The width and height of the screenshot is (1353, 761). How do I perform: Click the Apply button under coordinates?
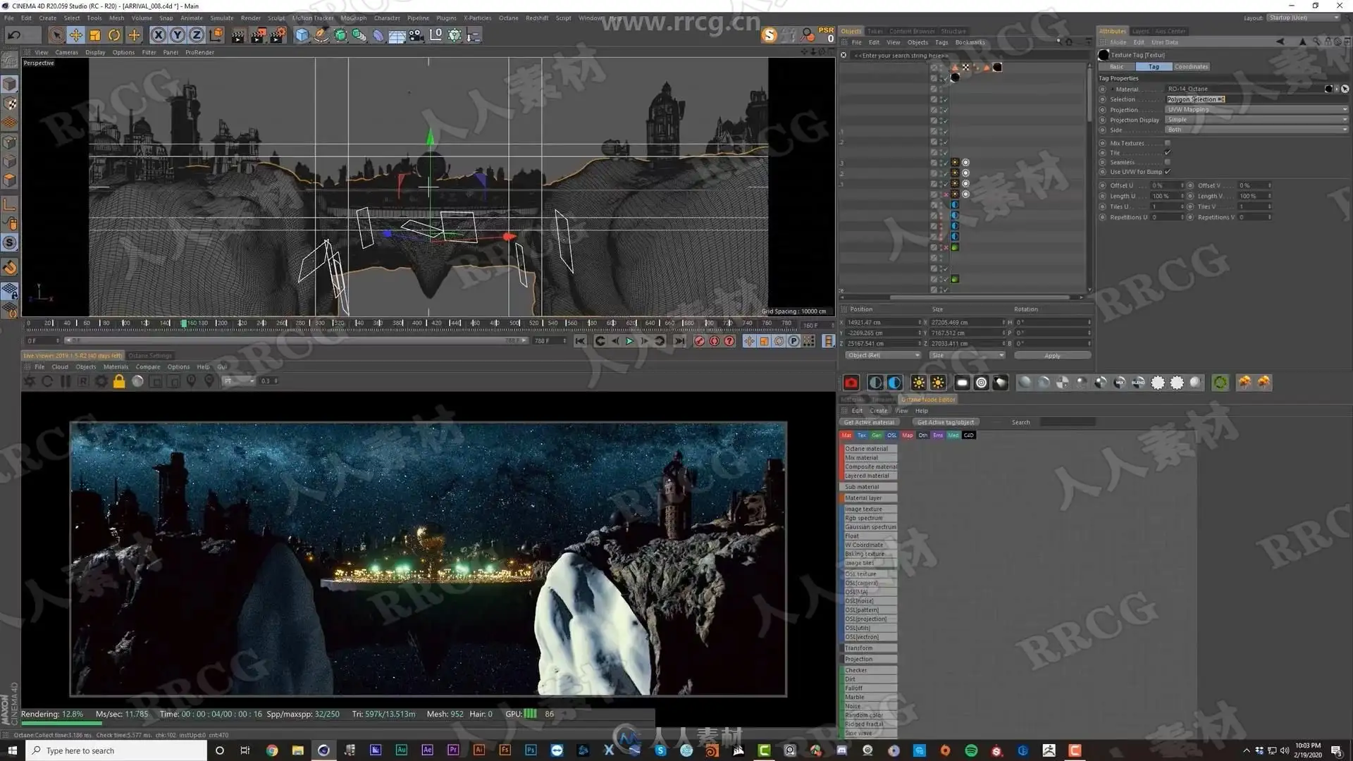[x=1052, y=356]
